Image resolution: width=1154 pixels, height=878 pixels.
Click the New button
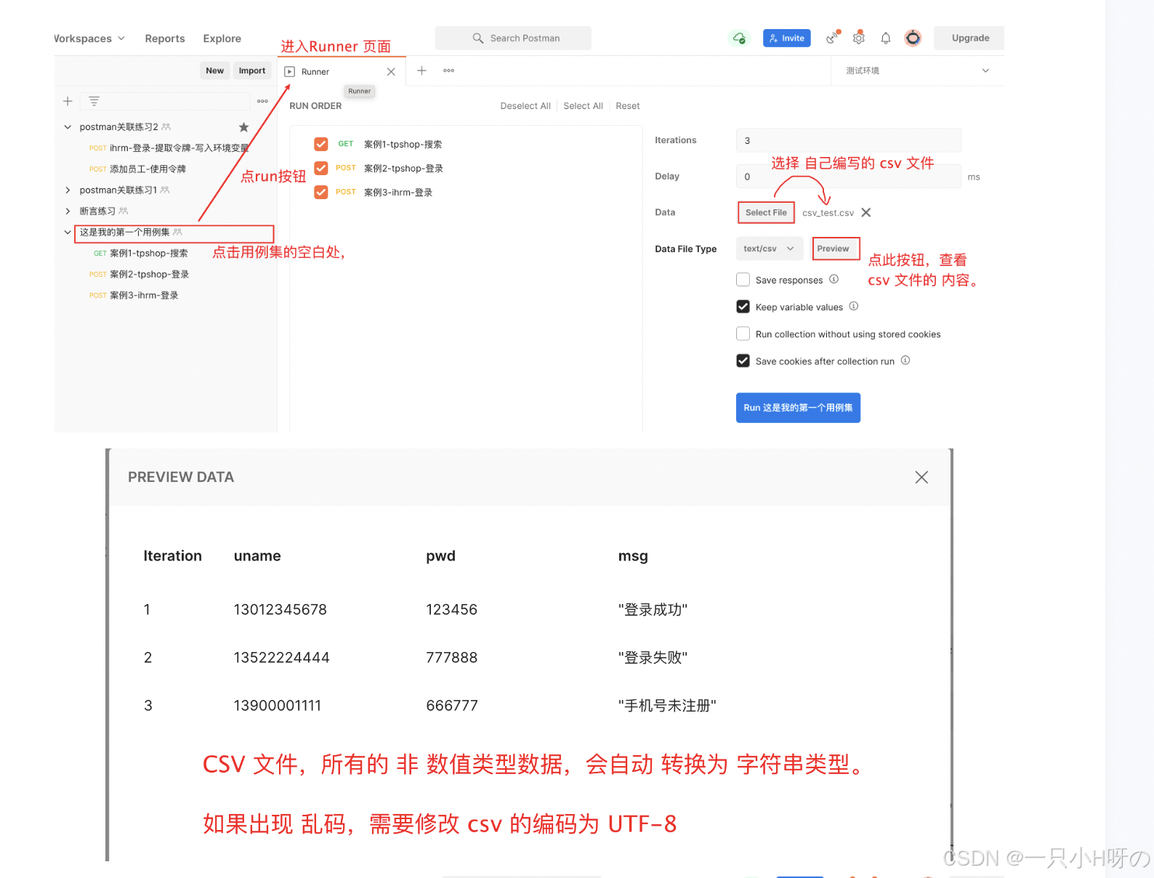coord(214,71)
